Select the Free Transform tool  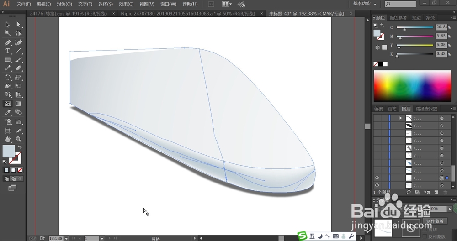point(19,86)
